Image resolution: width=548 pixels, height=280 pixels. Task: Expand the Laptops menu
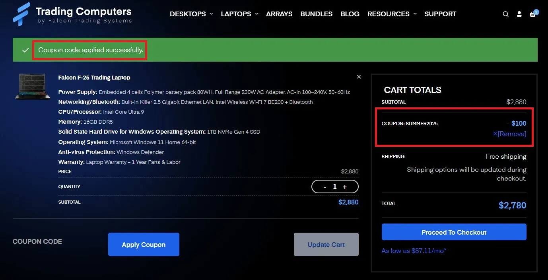[x=239, y=14]
